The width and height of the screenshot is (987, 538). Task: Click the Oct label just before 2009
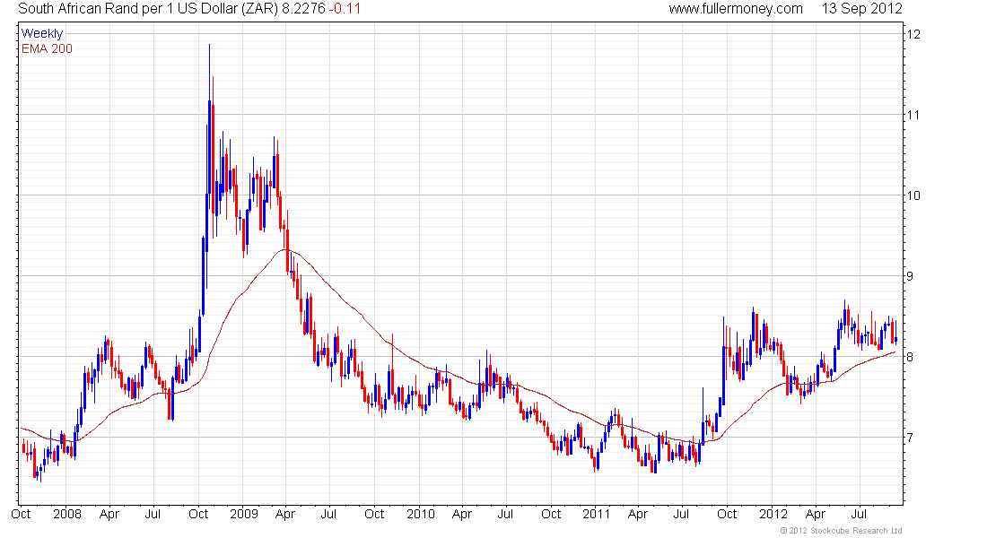(x=198, y=514)
